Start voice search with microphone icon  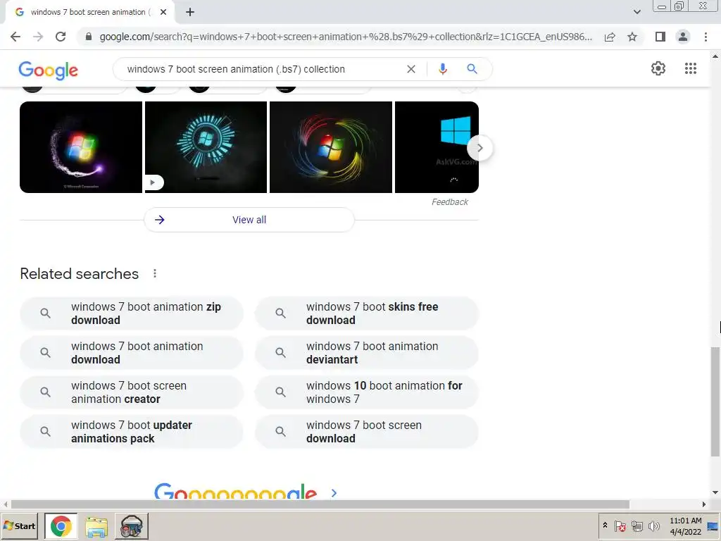[x=443, y=69]
